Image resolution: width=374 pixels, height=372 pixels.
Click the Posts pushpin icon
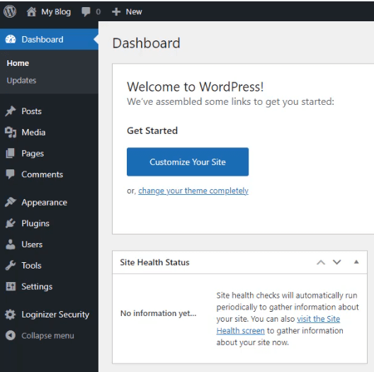pos(10,111)
